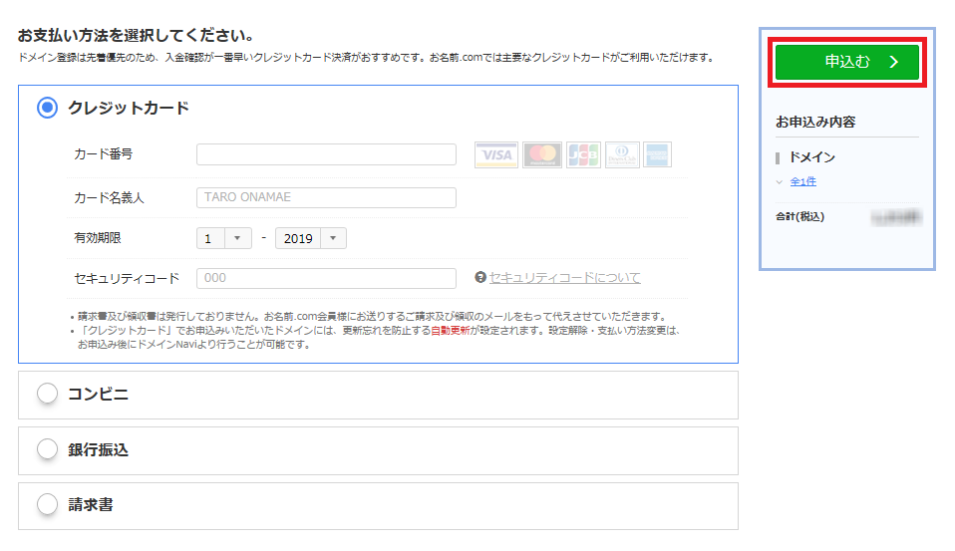Click the 請求書 option label
955x551 pixels.
point(90,505)
